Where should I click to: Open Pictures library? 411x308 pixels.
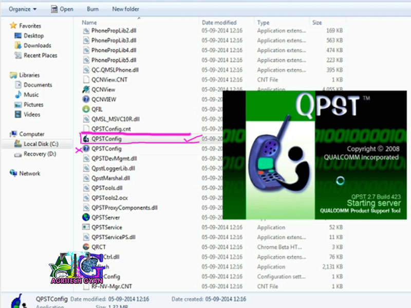pyautogui.click(x=33, y=105)
